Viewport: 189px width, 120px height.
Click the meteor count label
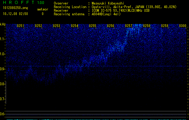pos(43,9)
